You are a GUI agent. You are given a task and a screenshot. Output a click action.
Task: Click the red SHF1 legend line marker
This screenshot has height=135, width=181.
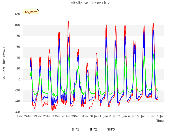(x=67, y=130)
